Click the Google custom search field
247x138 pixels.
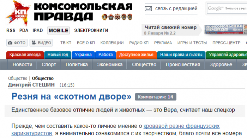tap(227, 8)
